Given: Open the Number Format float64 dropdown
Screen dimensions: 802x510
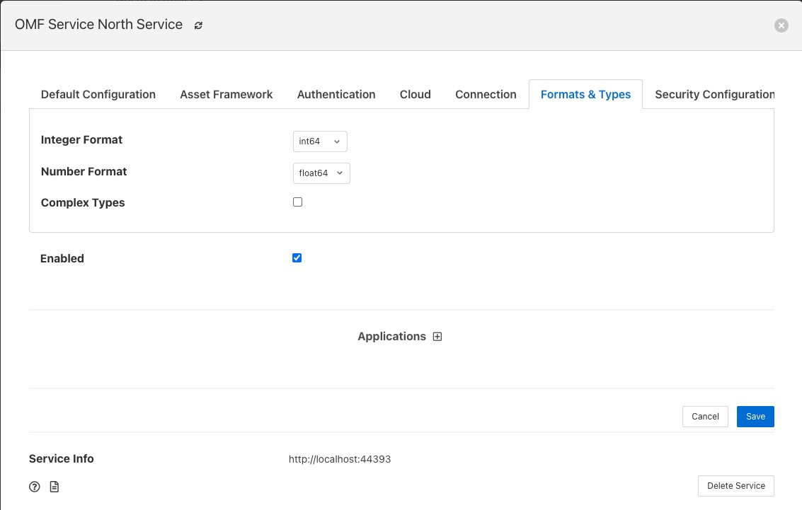Looking at the screenshot, I should [x=321, y=173].
